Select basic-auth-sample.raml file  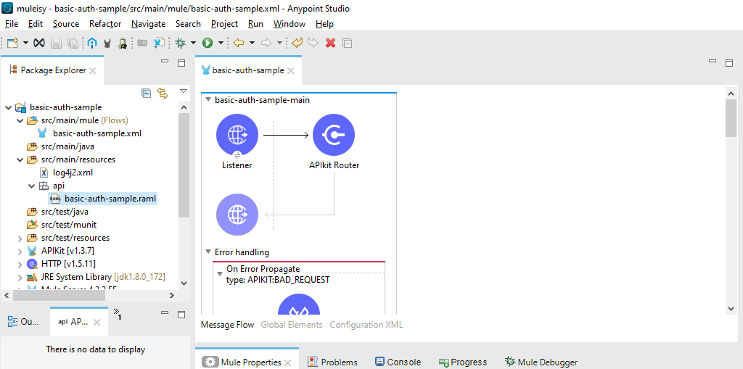click(103, 199)
